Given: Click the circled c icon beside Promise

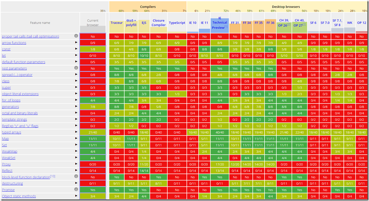Looking at the screenshot, I should point(76,189).
